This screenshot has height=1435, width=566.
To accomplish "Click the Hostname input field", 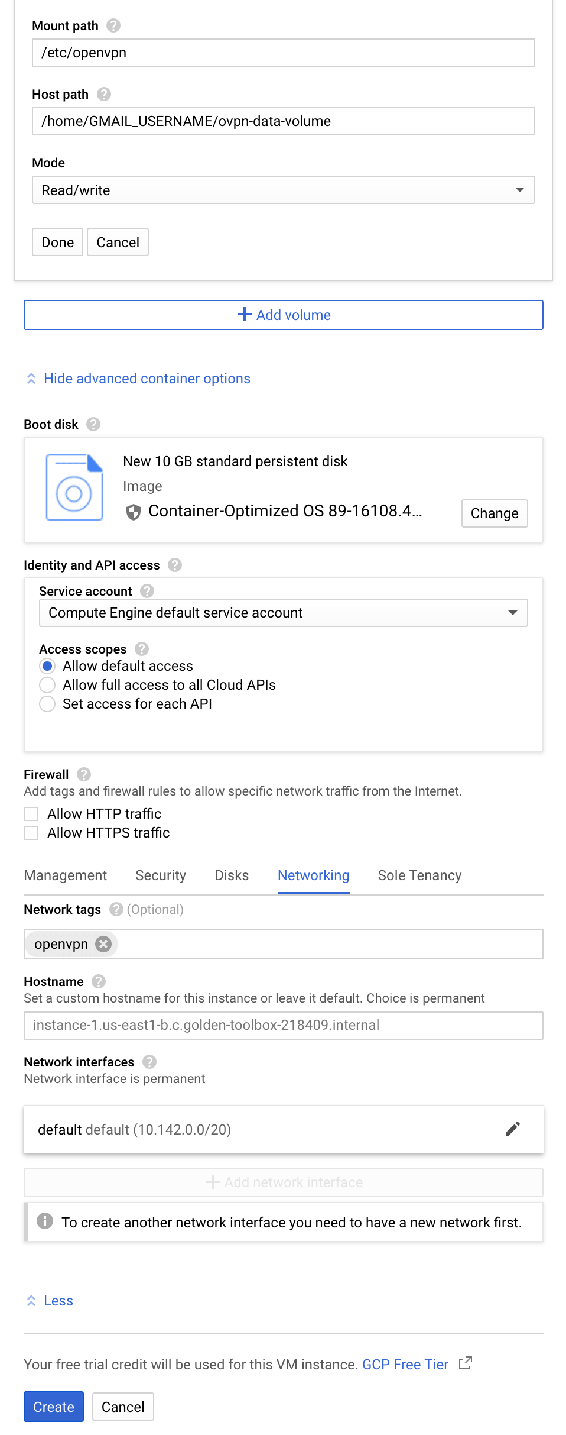I will [283, 1025].
